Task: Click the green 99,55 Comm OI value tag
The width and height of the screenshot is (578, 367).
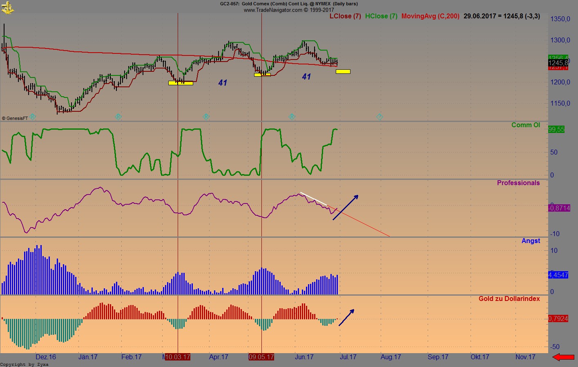Action: point(556,129)
